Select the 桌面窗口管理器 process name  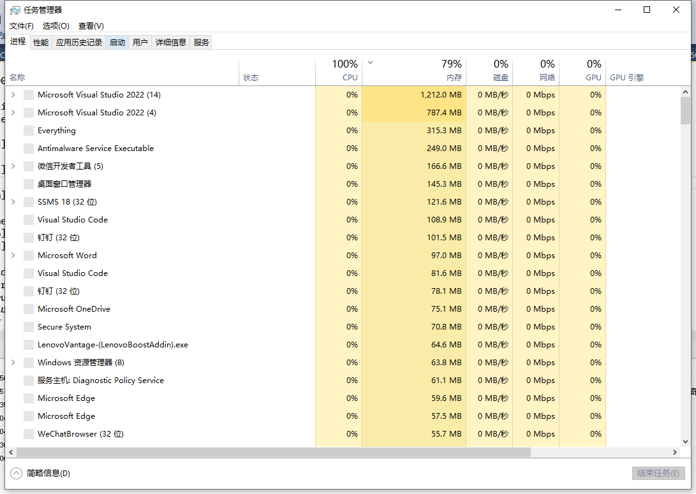pos(64,184)
